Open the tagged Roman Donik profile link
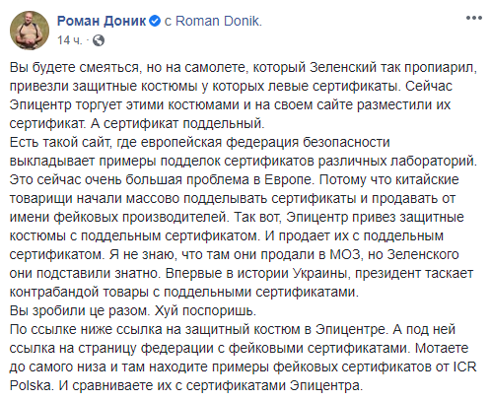The width and height of the screenshot is (490, 400). (219, 21)
